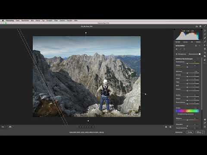The image size is (207, 155).
Task: Open the Snapshots icon in right toolbar
Action: (x=205, y=56)
